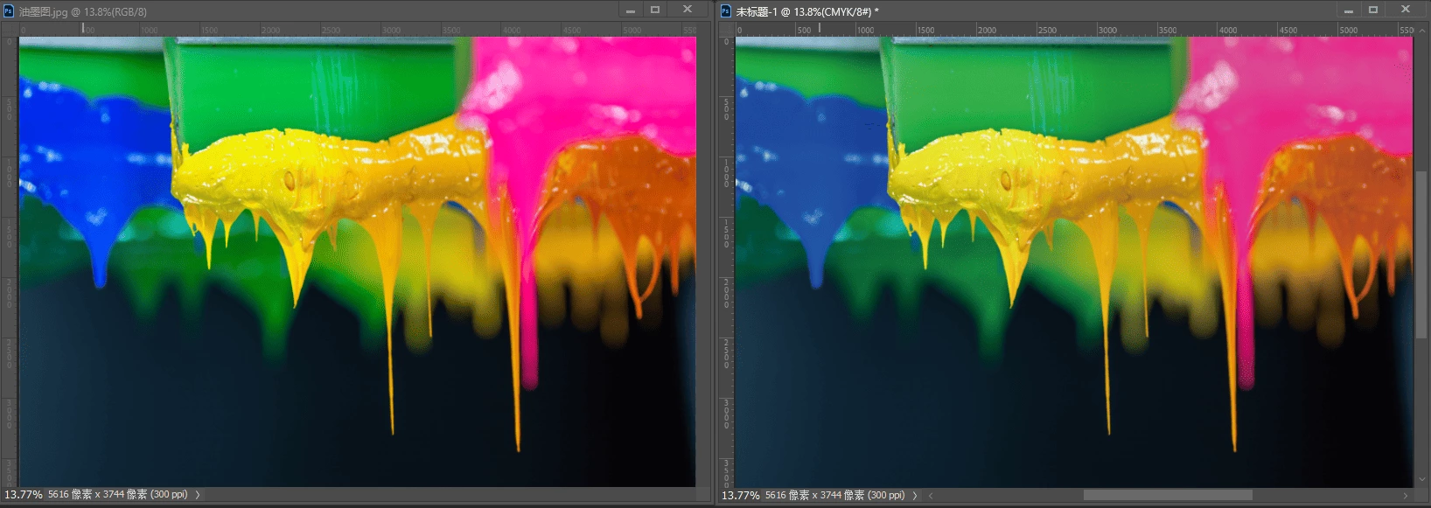Activate 油墨图.jpg window via its title bar text
1431x508 pixels.
83,12
